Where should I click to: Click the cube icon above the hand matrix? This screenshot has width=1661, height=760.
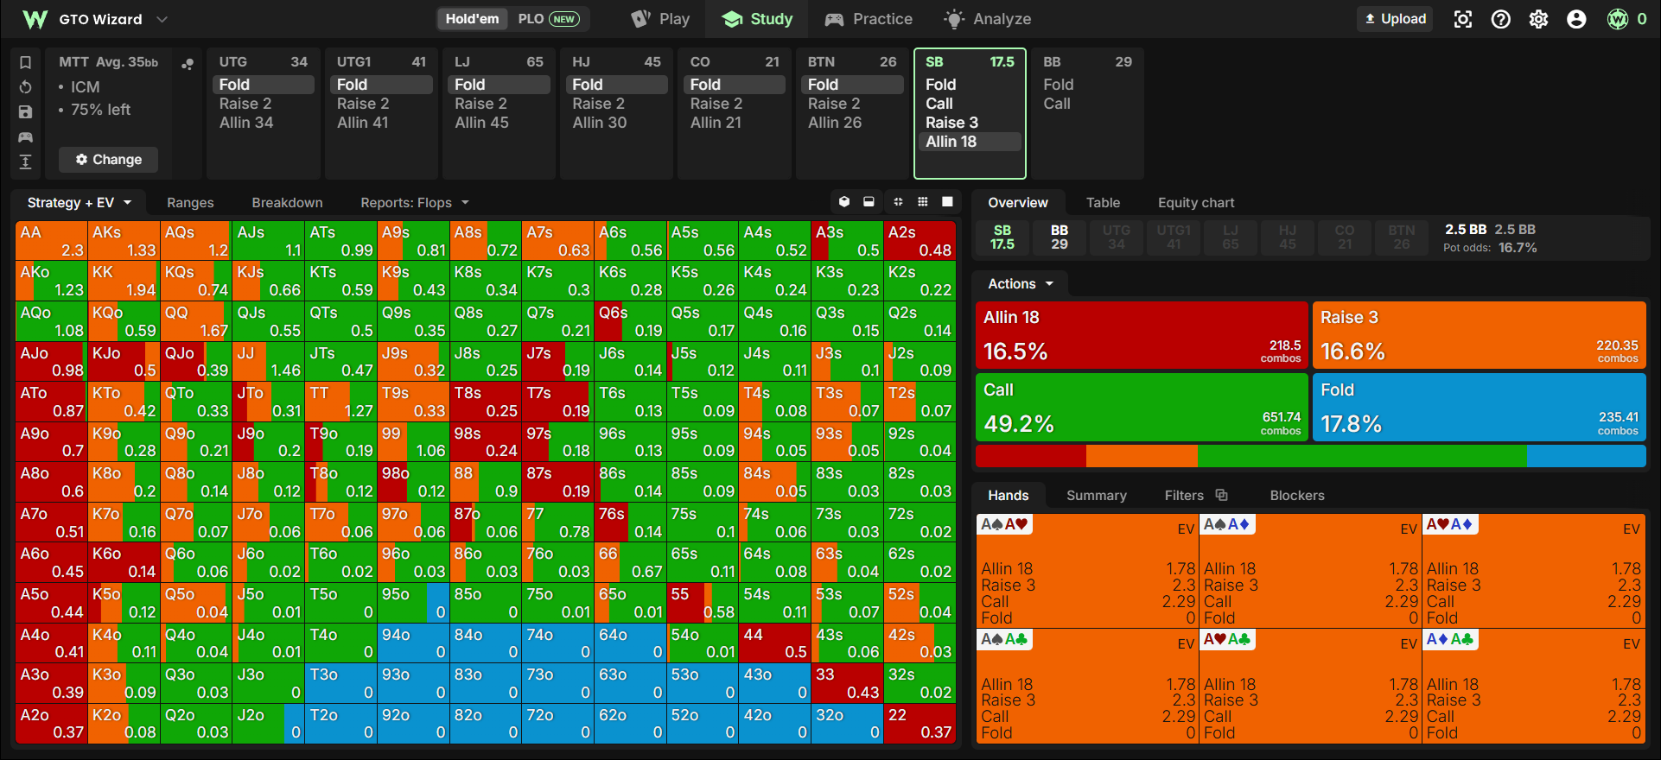(844, 202)
